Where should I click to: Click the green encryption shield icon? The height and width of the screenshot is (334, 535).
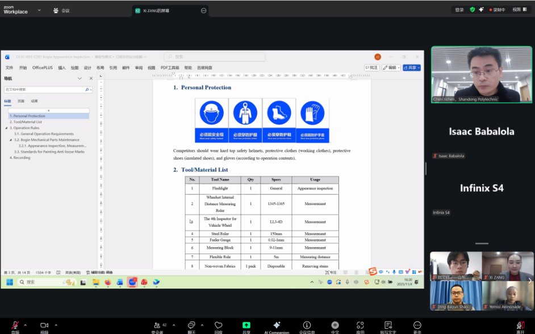(x=472, y=10)
